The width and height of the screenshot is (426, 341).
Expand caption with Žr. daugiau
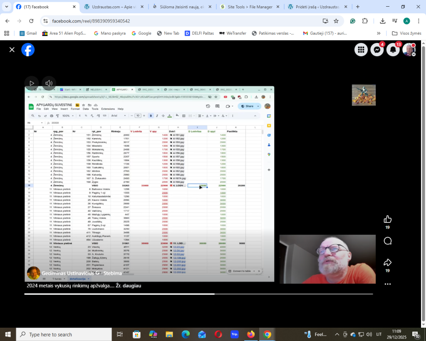coord(128,286)
